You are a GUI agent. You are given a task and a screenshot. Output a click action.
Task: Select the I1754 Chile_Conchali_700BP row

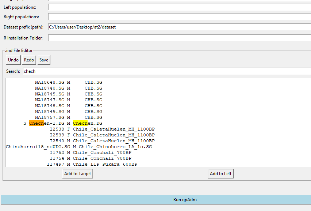point(91,159)
